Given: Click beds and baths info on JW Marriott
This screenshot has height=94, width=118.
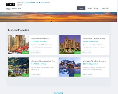Looking at the screenshot, I should coord(87,52).
